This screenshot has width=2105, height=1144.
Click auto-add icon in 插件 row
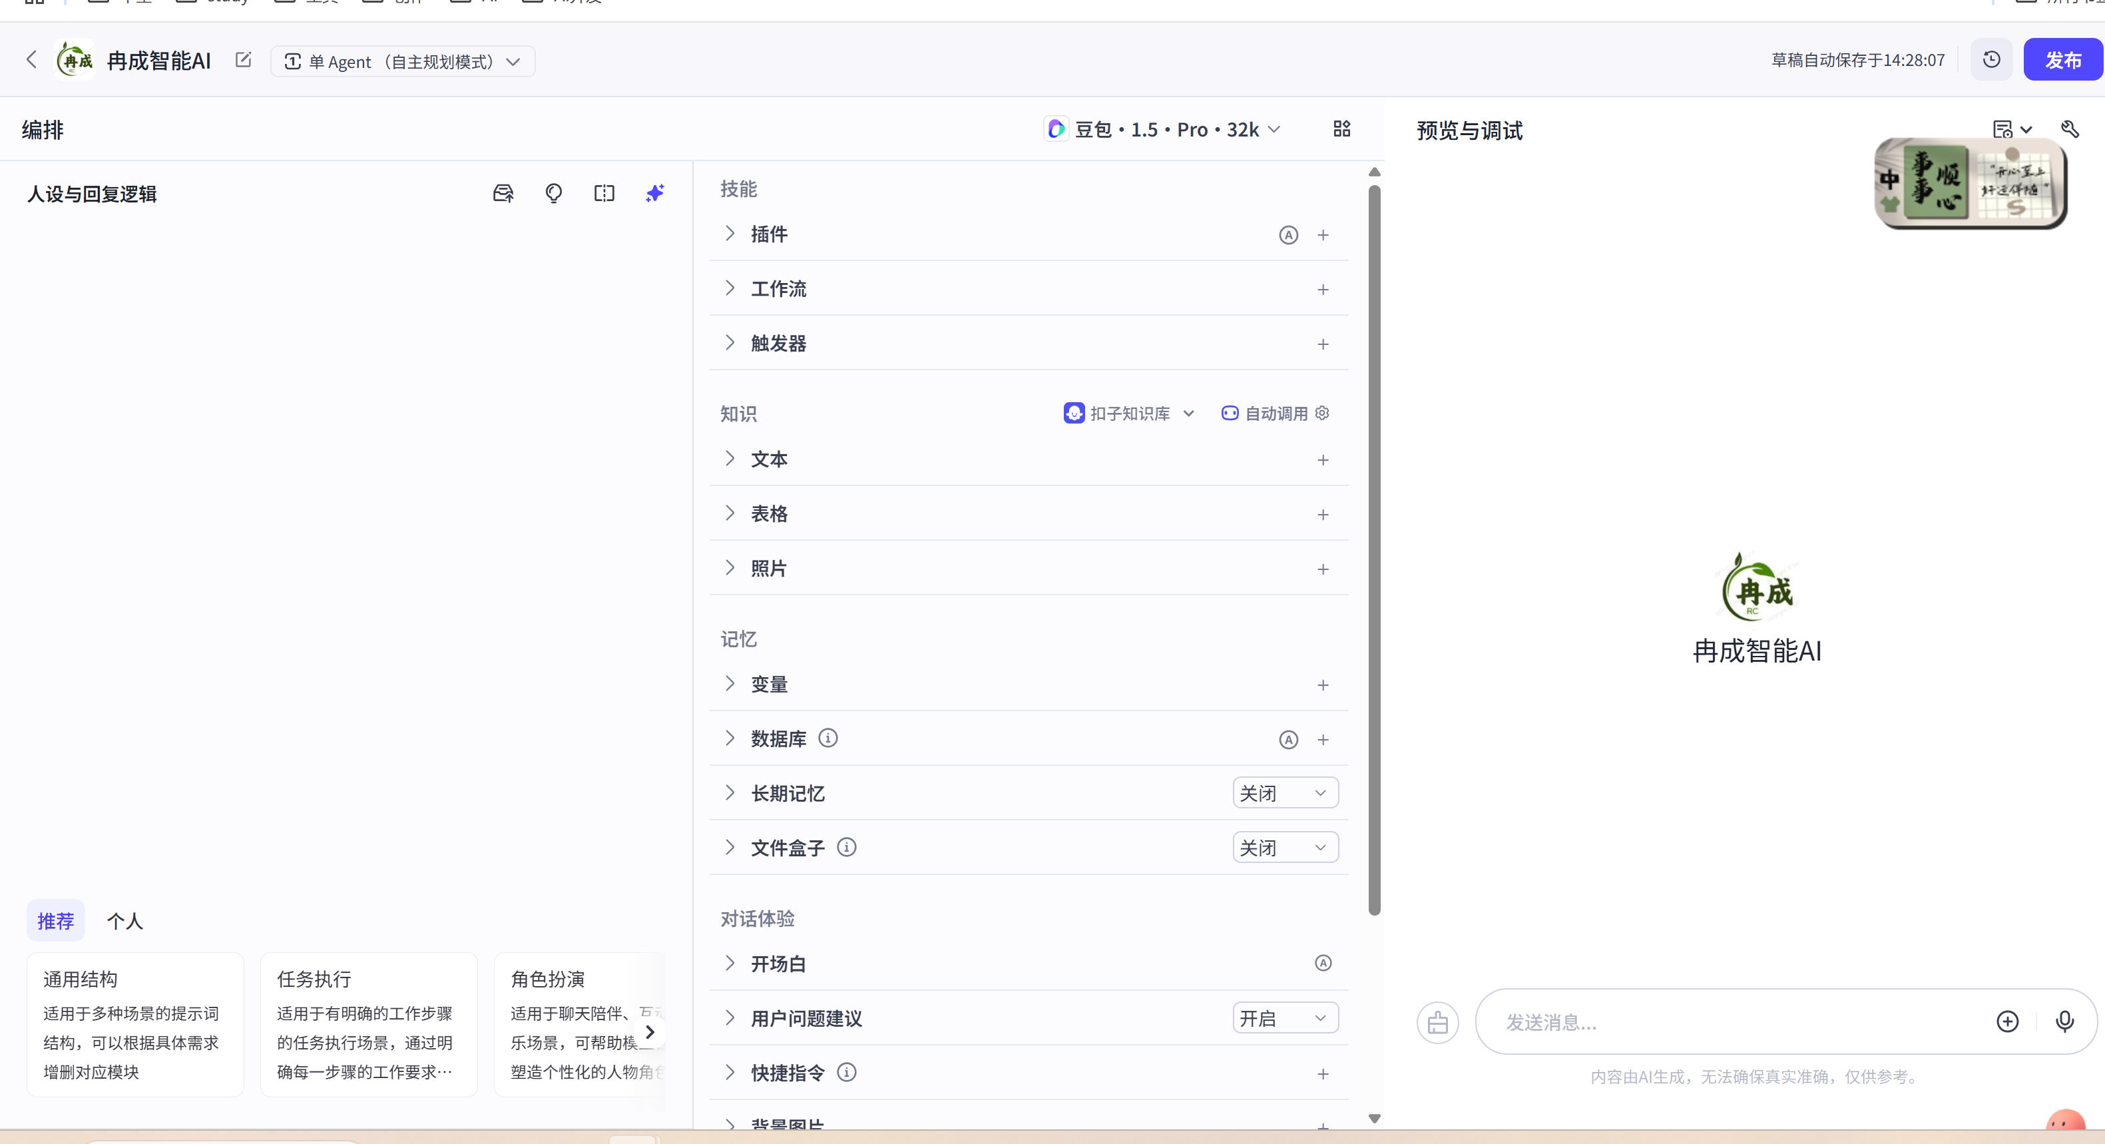coord(1289,235)
